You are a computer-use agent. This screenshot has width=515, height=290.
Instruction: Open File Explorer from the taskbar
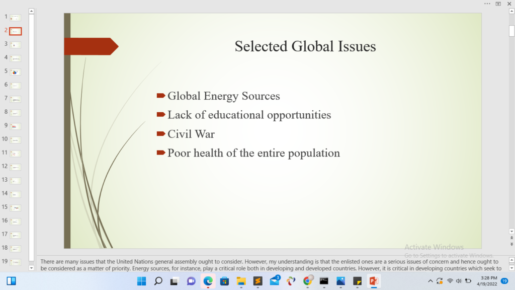[x=241, y=281]
